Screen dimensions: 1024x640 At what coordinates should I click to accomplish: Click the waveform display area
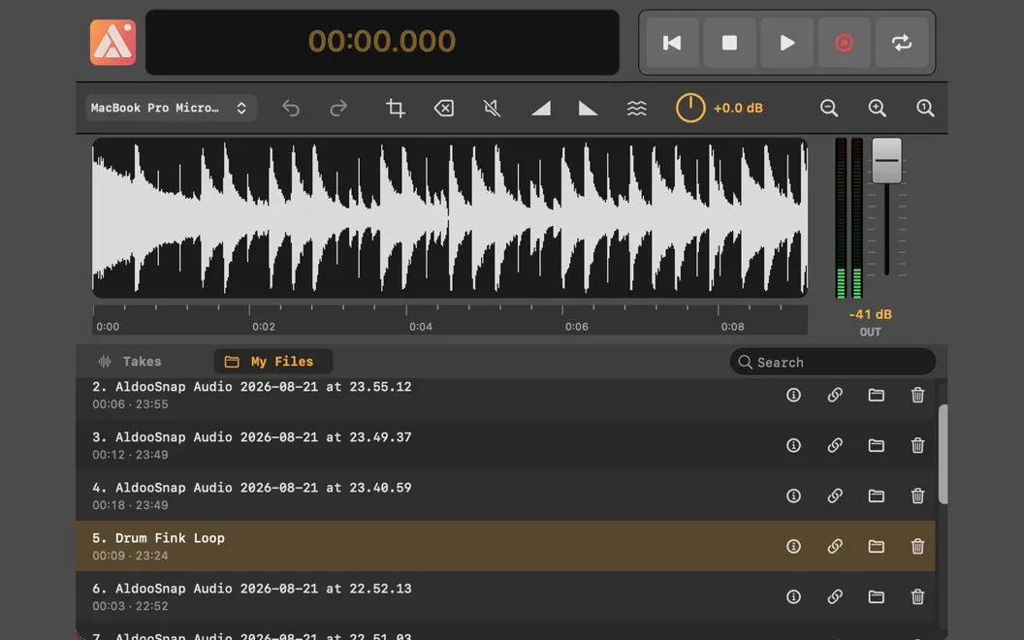pyautogui.click(x=449, y=217)
